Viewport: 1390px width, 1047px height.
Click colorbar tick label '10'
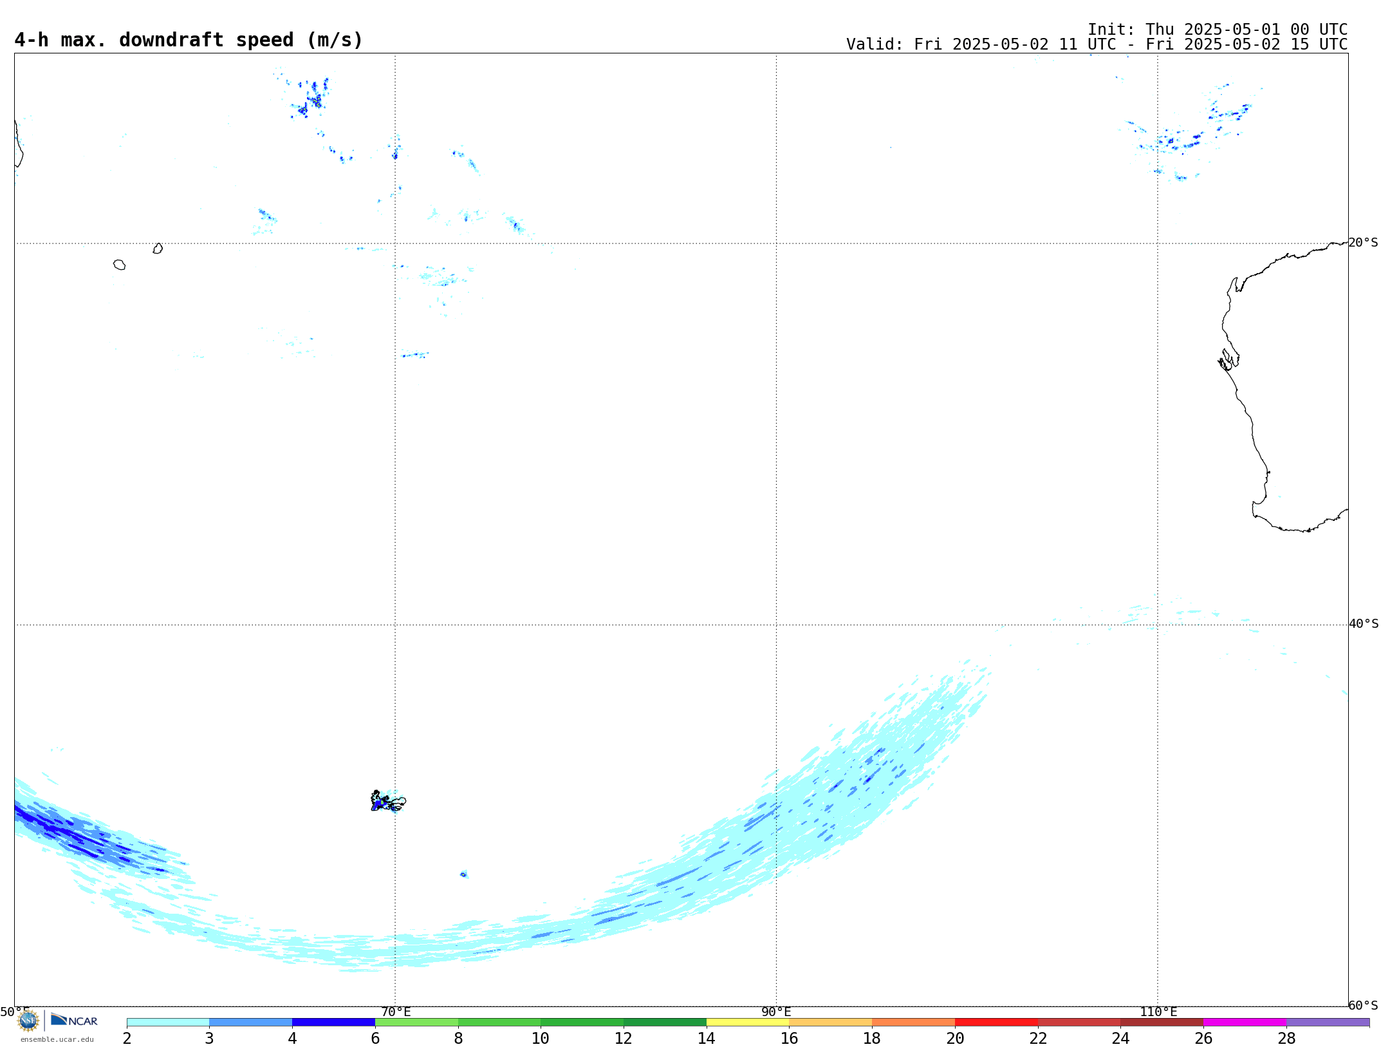pos(541,1039)
